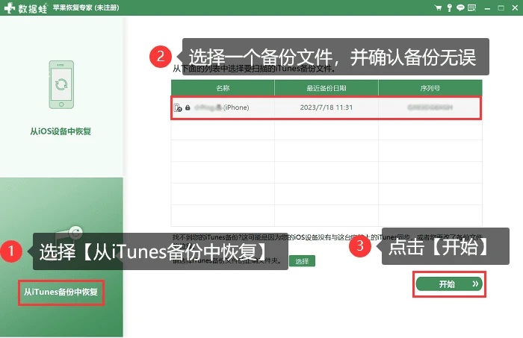Viewport: 523px width, 338px height.
Task: Select the (iPhone) backup row
Action: pos(327,107)
